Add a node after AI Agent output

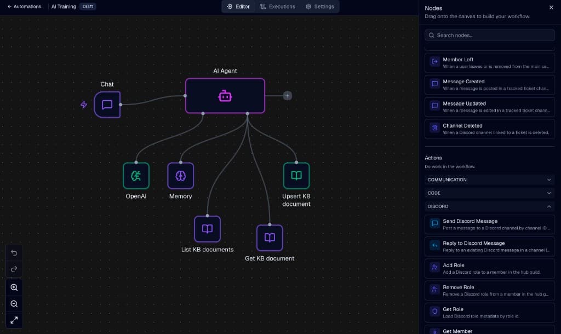pos(287,95)
